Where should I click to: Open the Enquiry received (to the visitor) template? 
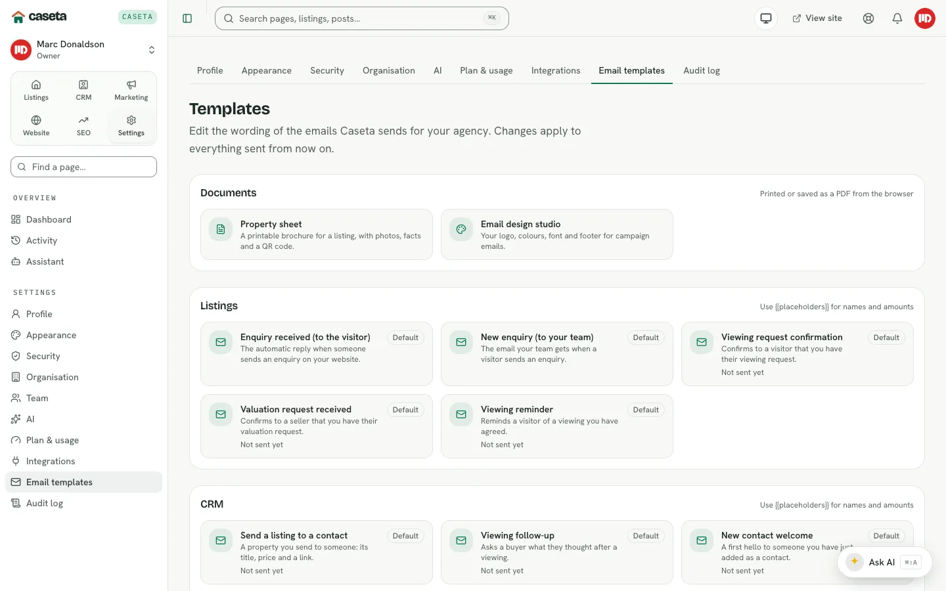[317, 354]
